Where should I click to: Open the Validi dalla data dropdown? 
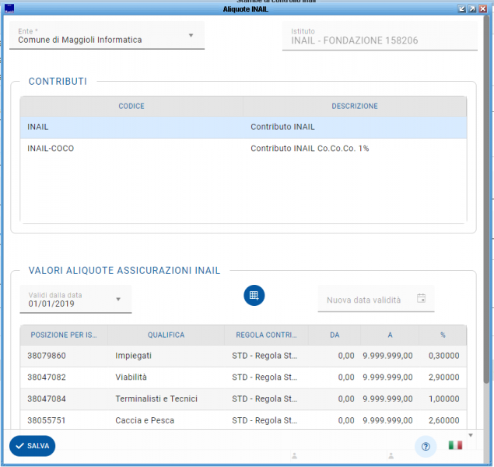[118, 300]
